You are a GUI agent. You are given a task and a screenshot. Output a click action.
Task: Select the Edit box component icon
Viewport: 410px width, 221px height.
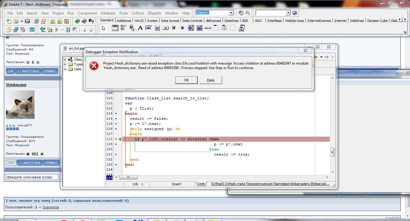[149, 28]
